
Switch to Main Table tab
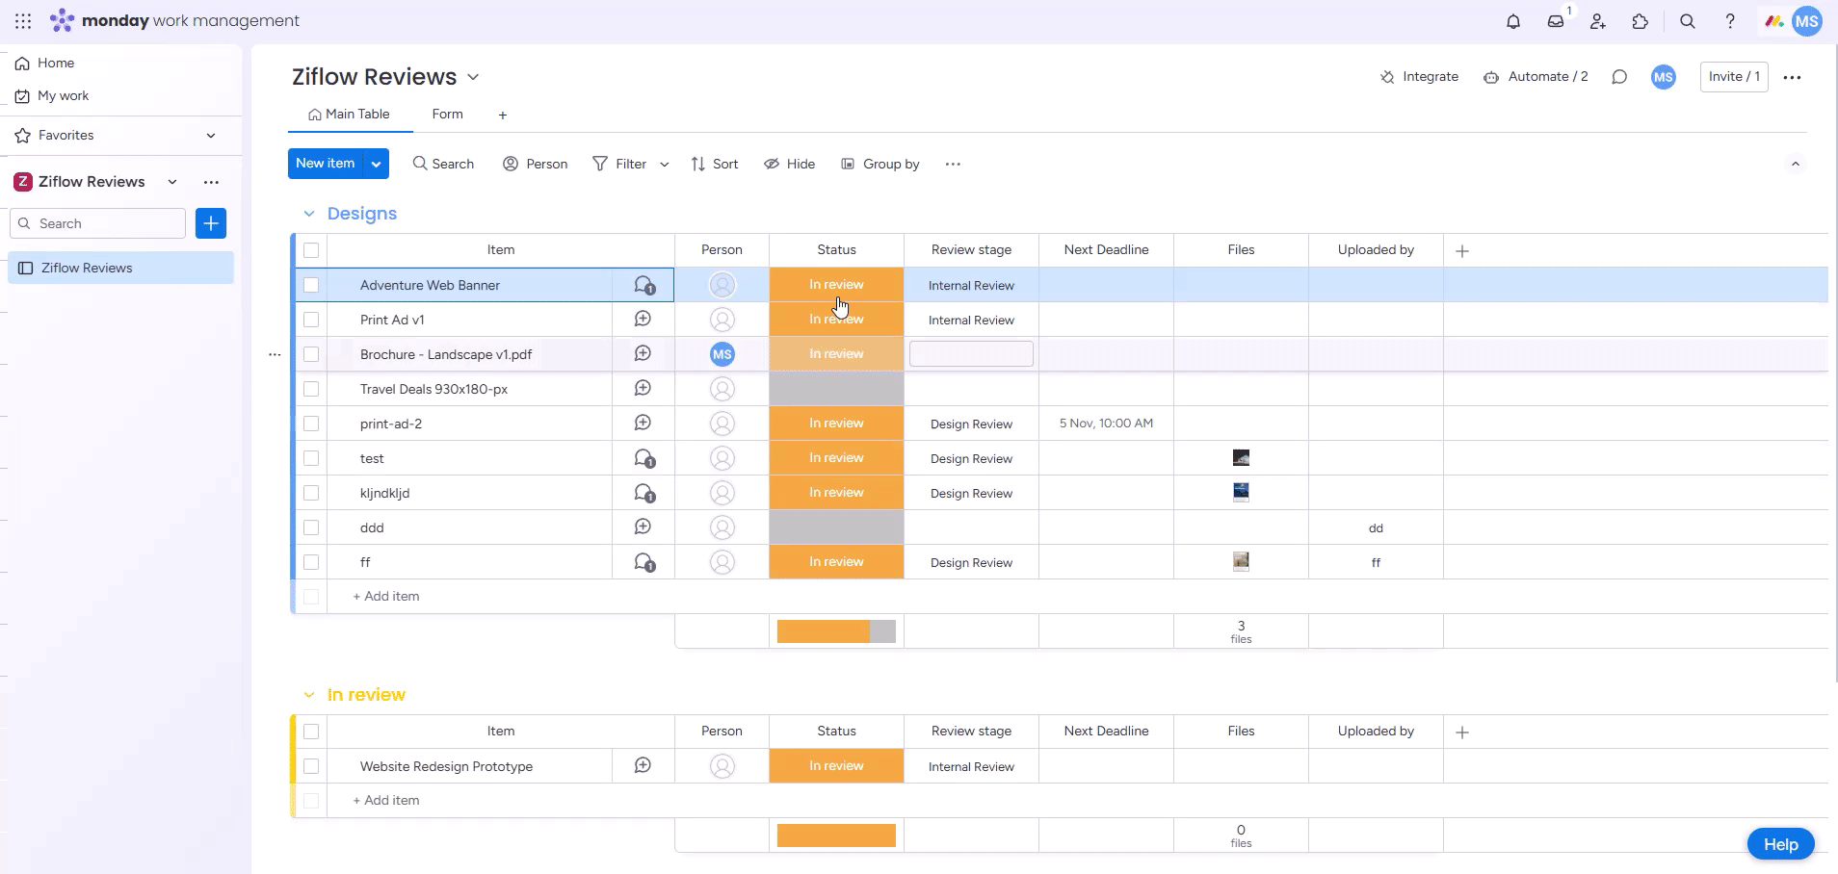click(x=349, y=115)
